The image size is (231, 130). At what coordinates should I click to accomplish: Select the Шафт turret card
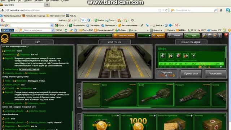coord(156,95)
